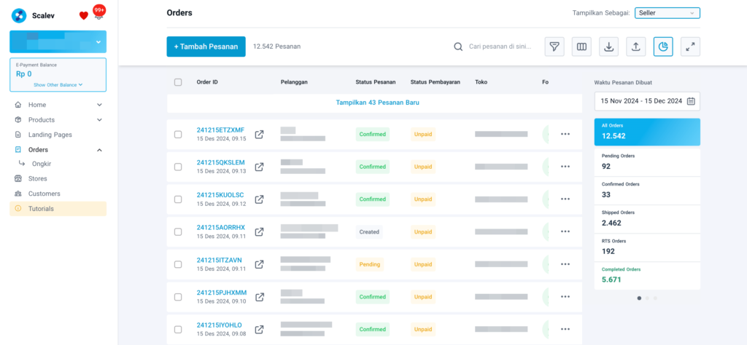The height and width of the screenshot is (345, 747).
Task: Open the blue business account selector dropdown
Action: tap(58, 41)
